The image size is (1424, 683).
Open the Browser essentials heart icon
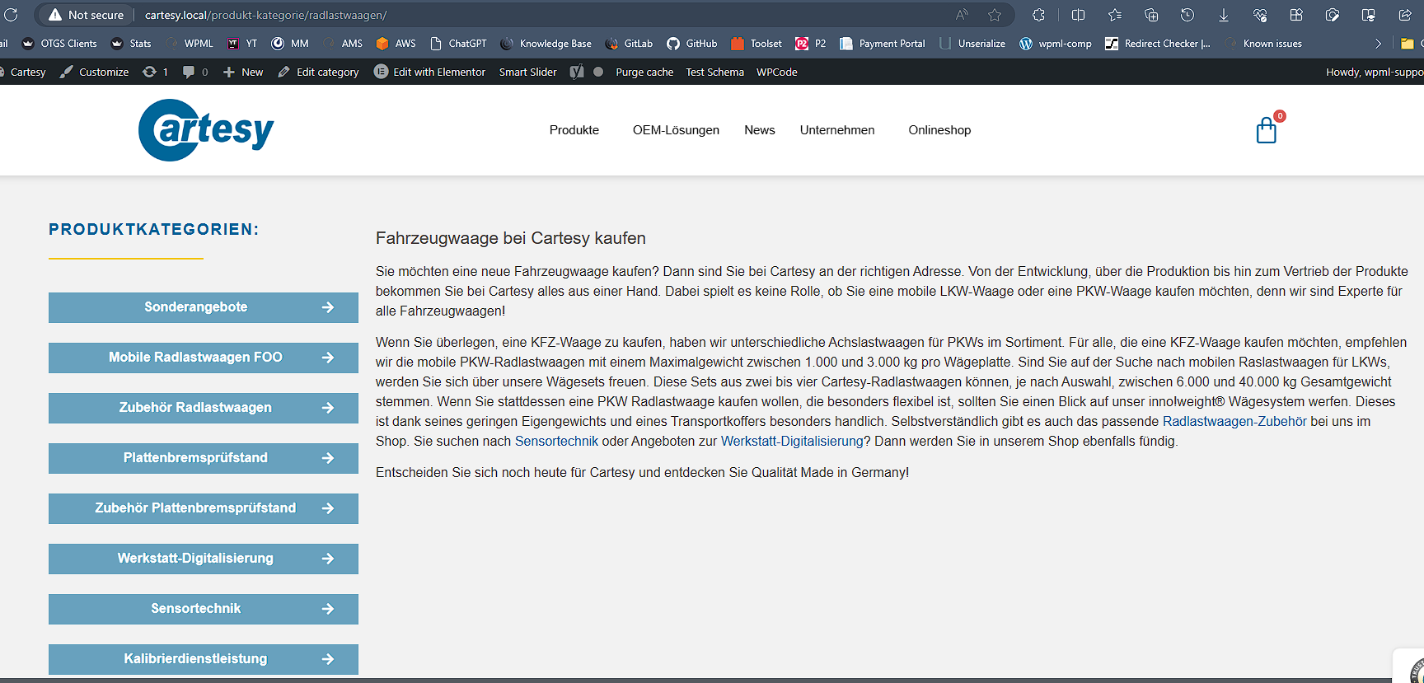tap(1260, 15)
